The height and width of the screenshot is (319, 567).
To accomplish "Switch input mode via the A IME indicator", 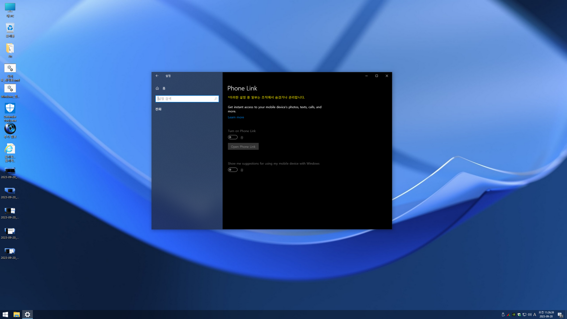I will (535, 315).
